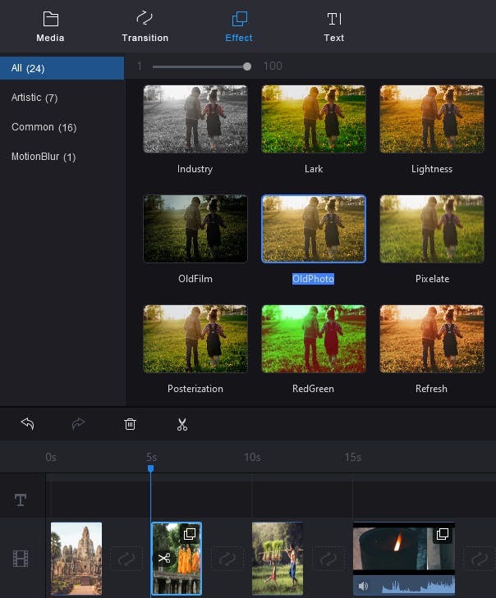
Task: Select the temple clip on the timeline
Action: click(76, 559)
